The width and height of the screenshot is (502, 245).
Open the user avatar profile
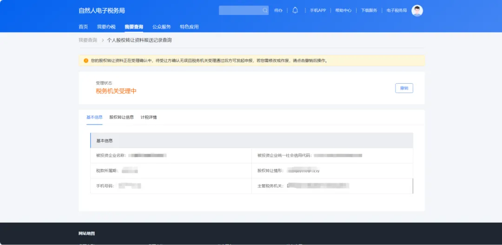pos(417,11)
